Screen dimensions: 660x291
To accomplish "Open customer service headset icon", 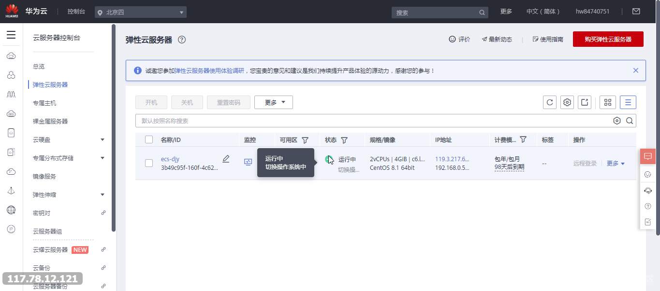I will pyautogui.click(x=648, y=190).
